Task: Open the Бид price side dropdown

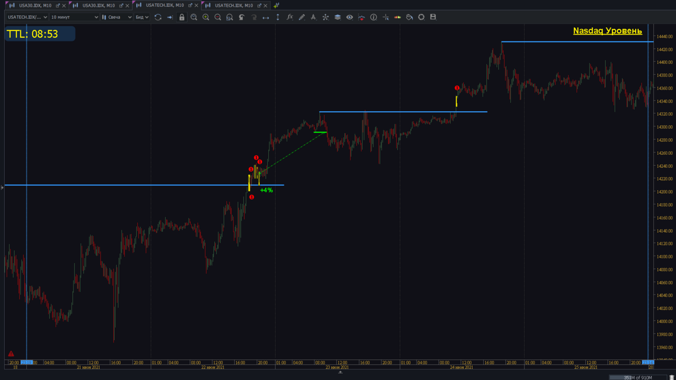Action: click(x=142, y=17)
